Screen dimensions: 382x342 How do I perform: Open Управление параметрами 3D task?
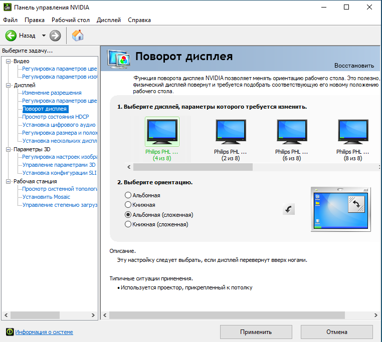point(59,165)
